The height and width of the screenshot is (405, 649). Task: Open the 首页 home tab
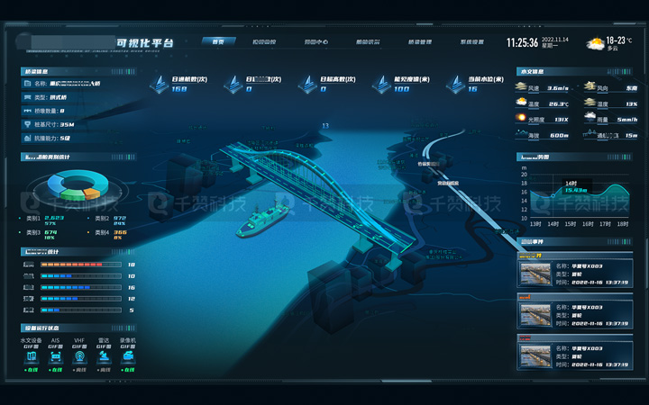click(219, 41)
